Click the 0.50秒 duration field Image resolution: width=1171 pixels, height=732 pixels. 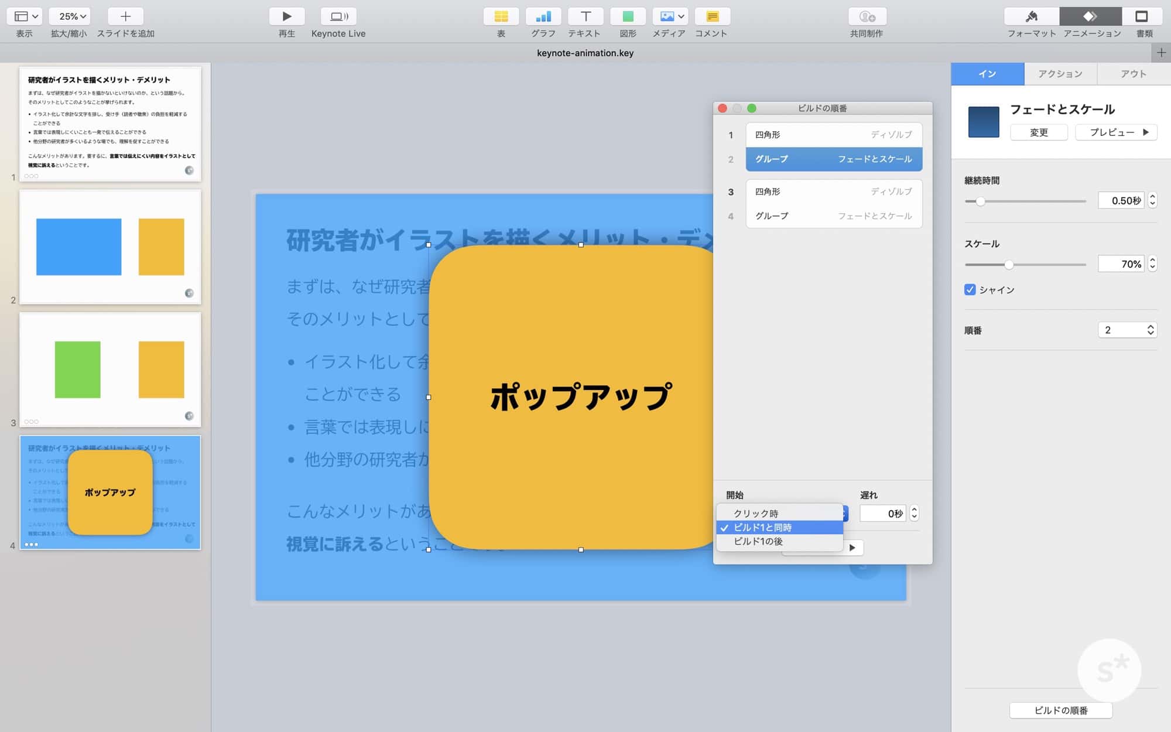coord(1121,201)
